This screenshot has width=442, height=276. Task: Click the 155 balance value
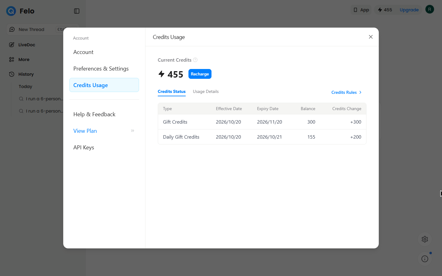click(311, 137)
